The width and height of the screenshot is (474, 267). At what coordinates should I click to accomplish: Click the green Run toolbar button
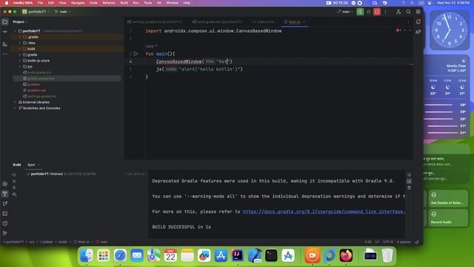[360, 12]
